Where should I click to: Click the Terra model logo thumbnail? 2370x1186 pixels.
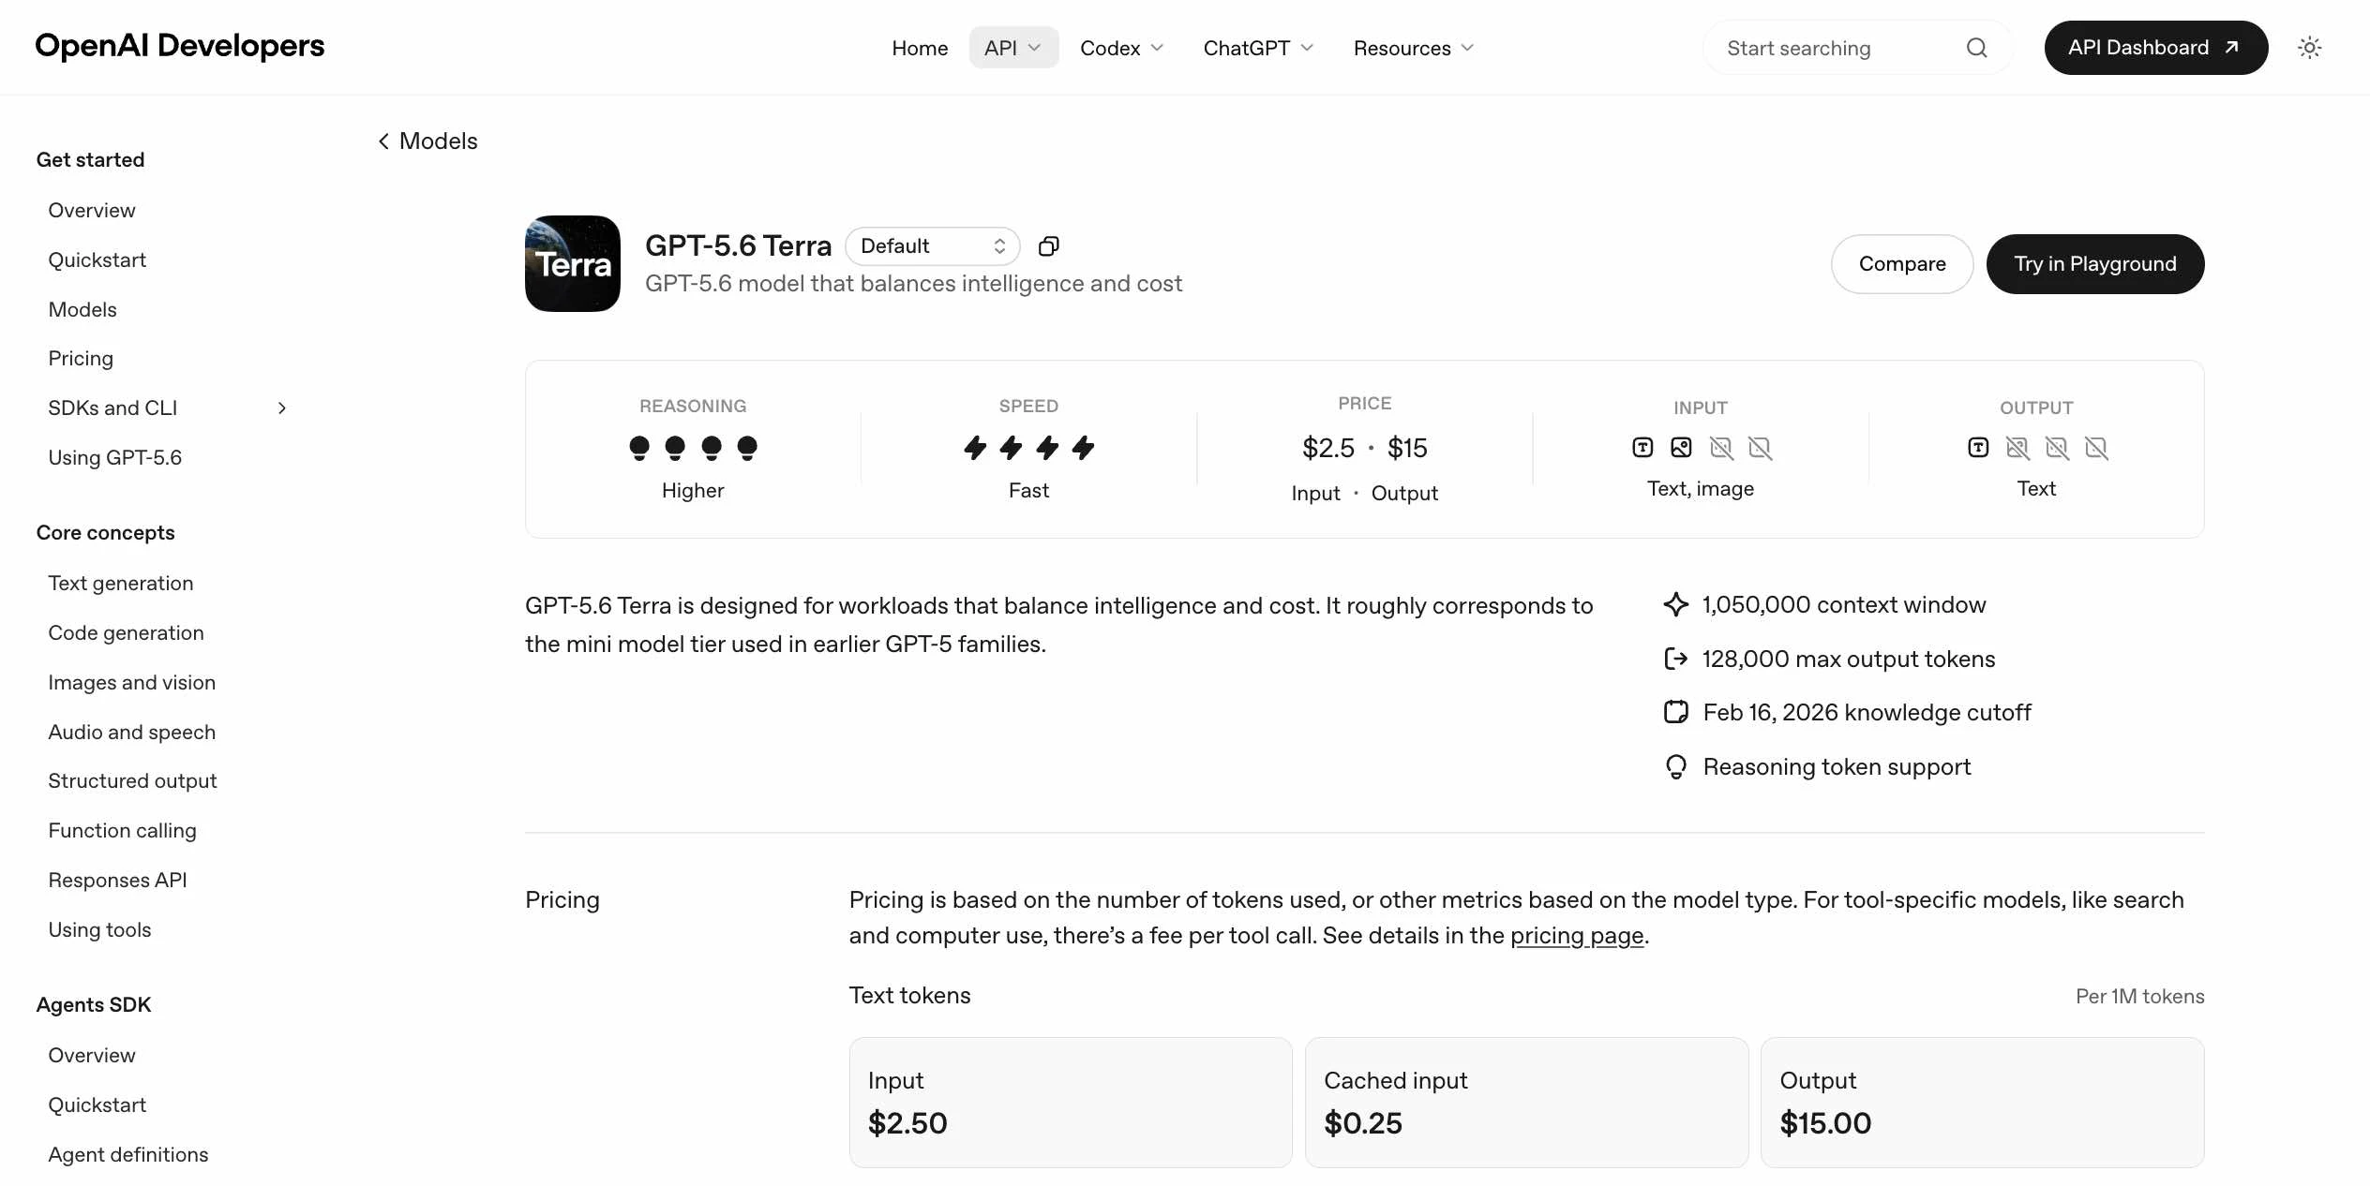point(573,263)
